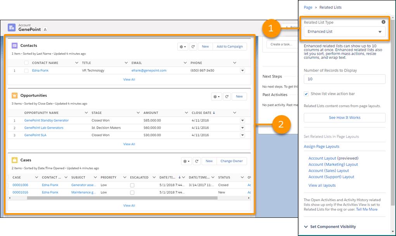
Task: Click the Contacts list gear settings icon
Action: coord(182,47)
